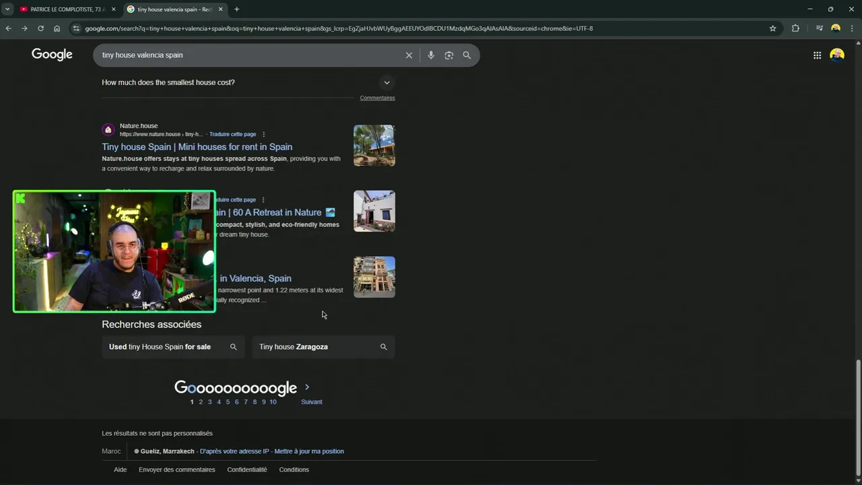Screen dimensions: 862x485
Task: Click the Suivant next page link
Action: click(311, 402)
